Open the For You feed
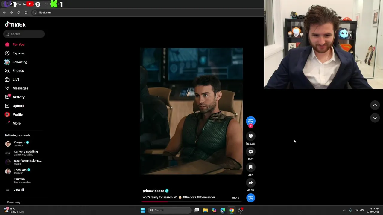Image resolution: width=383 pixels, height=215 pixels. click(14, 44)
